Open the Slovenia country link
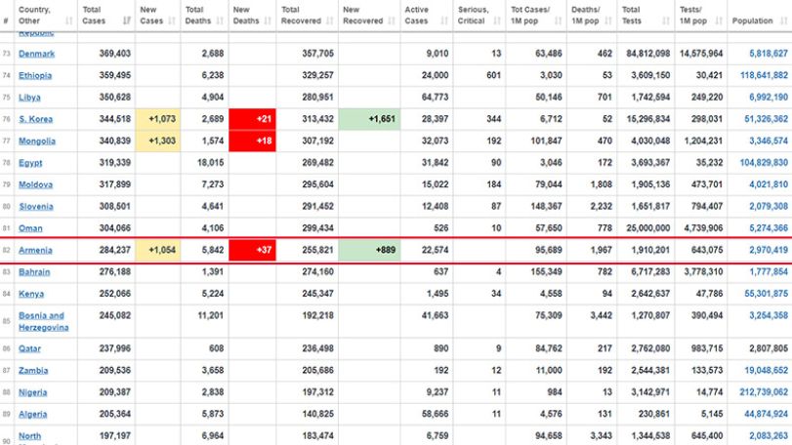792x445 pixels. (36, 206)
